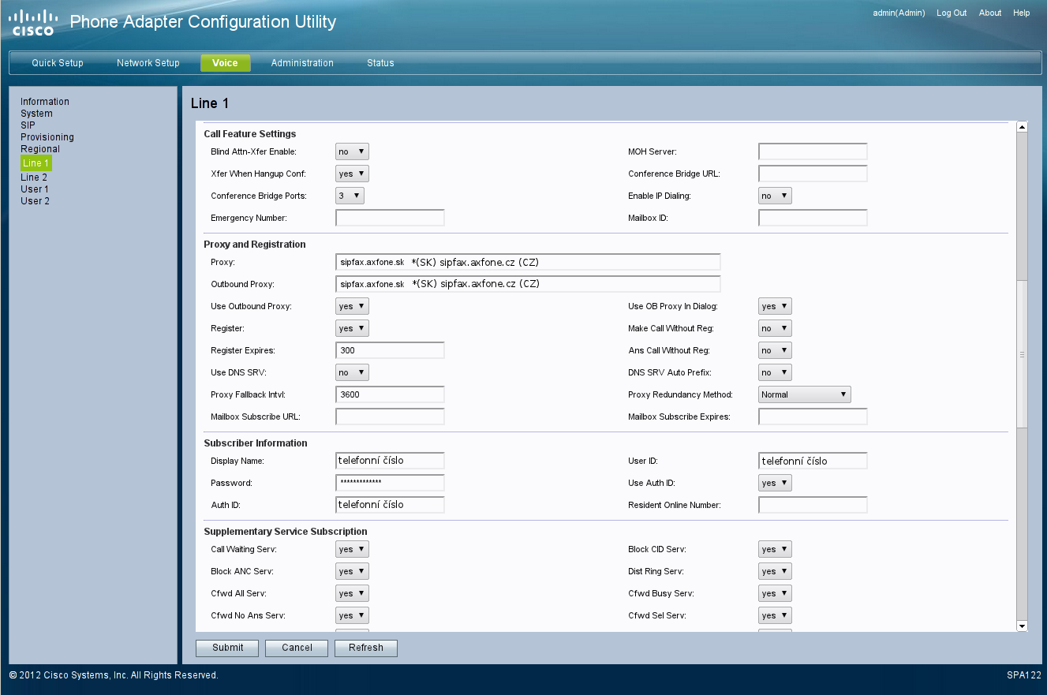
Task: Toggle the Register yes/no selector
Action: pos(352,328)
